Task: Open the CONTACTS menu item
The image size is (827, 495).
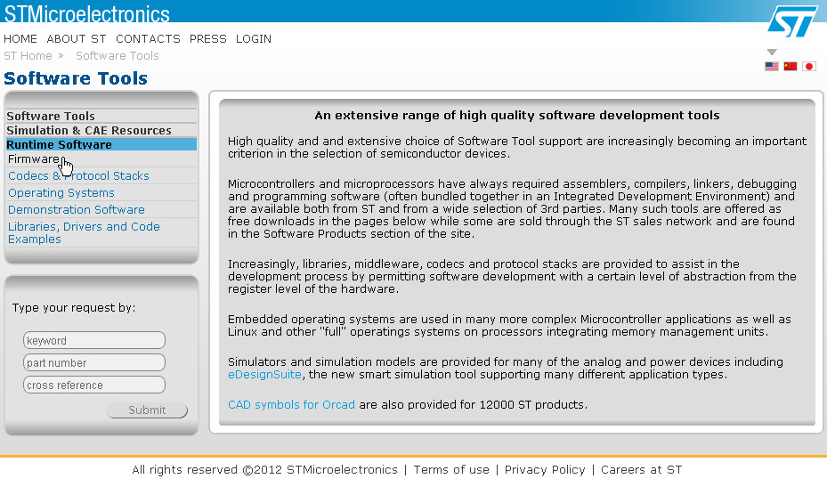Action: 148,39
